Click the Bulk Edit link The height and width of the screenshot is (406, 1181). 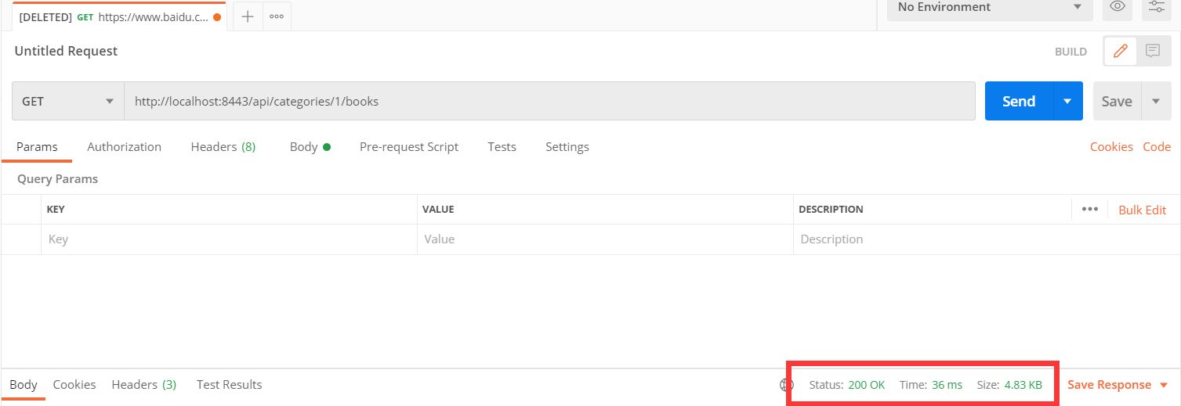[1143, 210]
